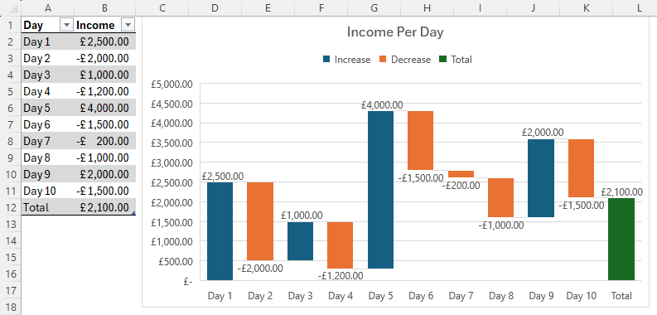Click the Total horizontal axis label
The height and width of the screenshot is (315, 657).
click(621, 296)
